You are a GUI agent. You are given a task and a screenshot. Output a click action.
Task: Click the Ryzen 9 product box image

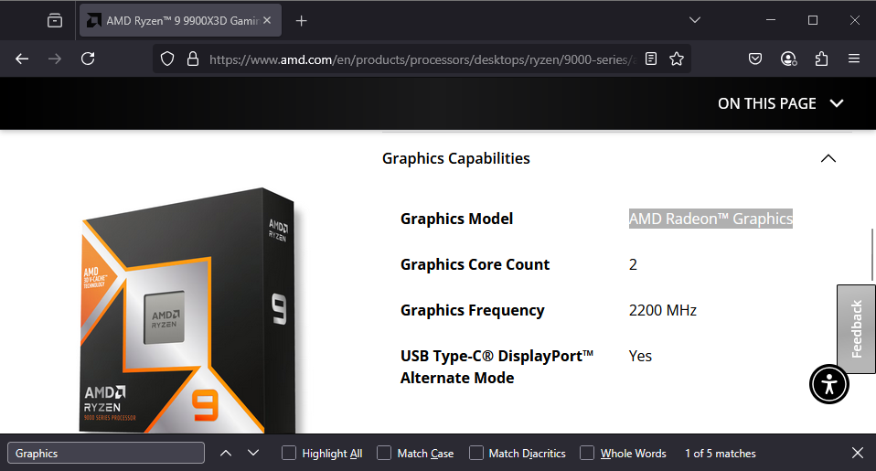(188, 311)
